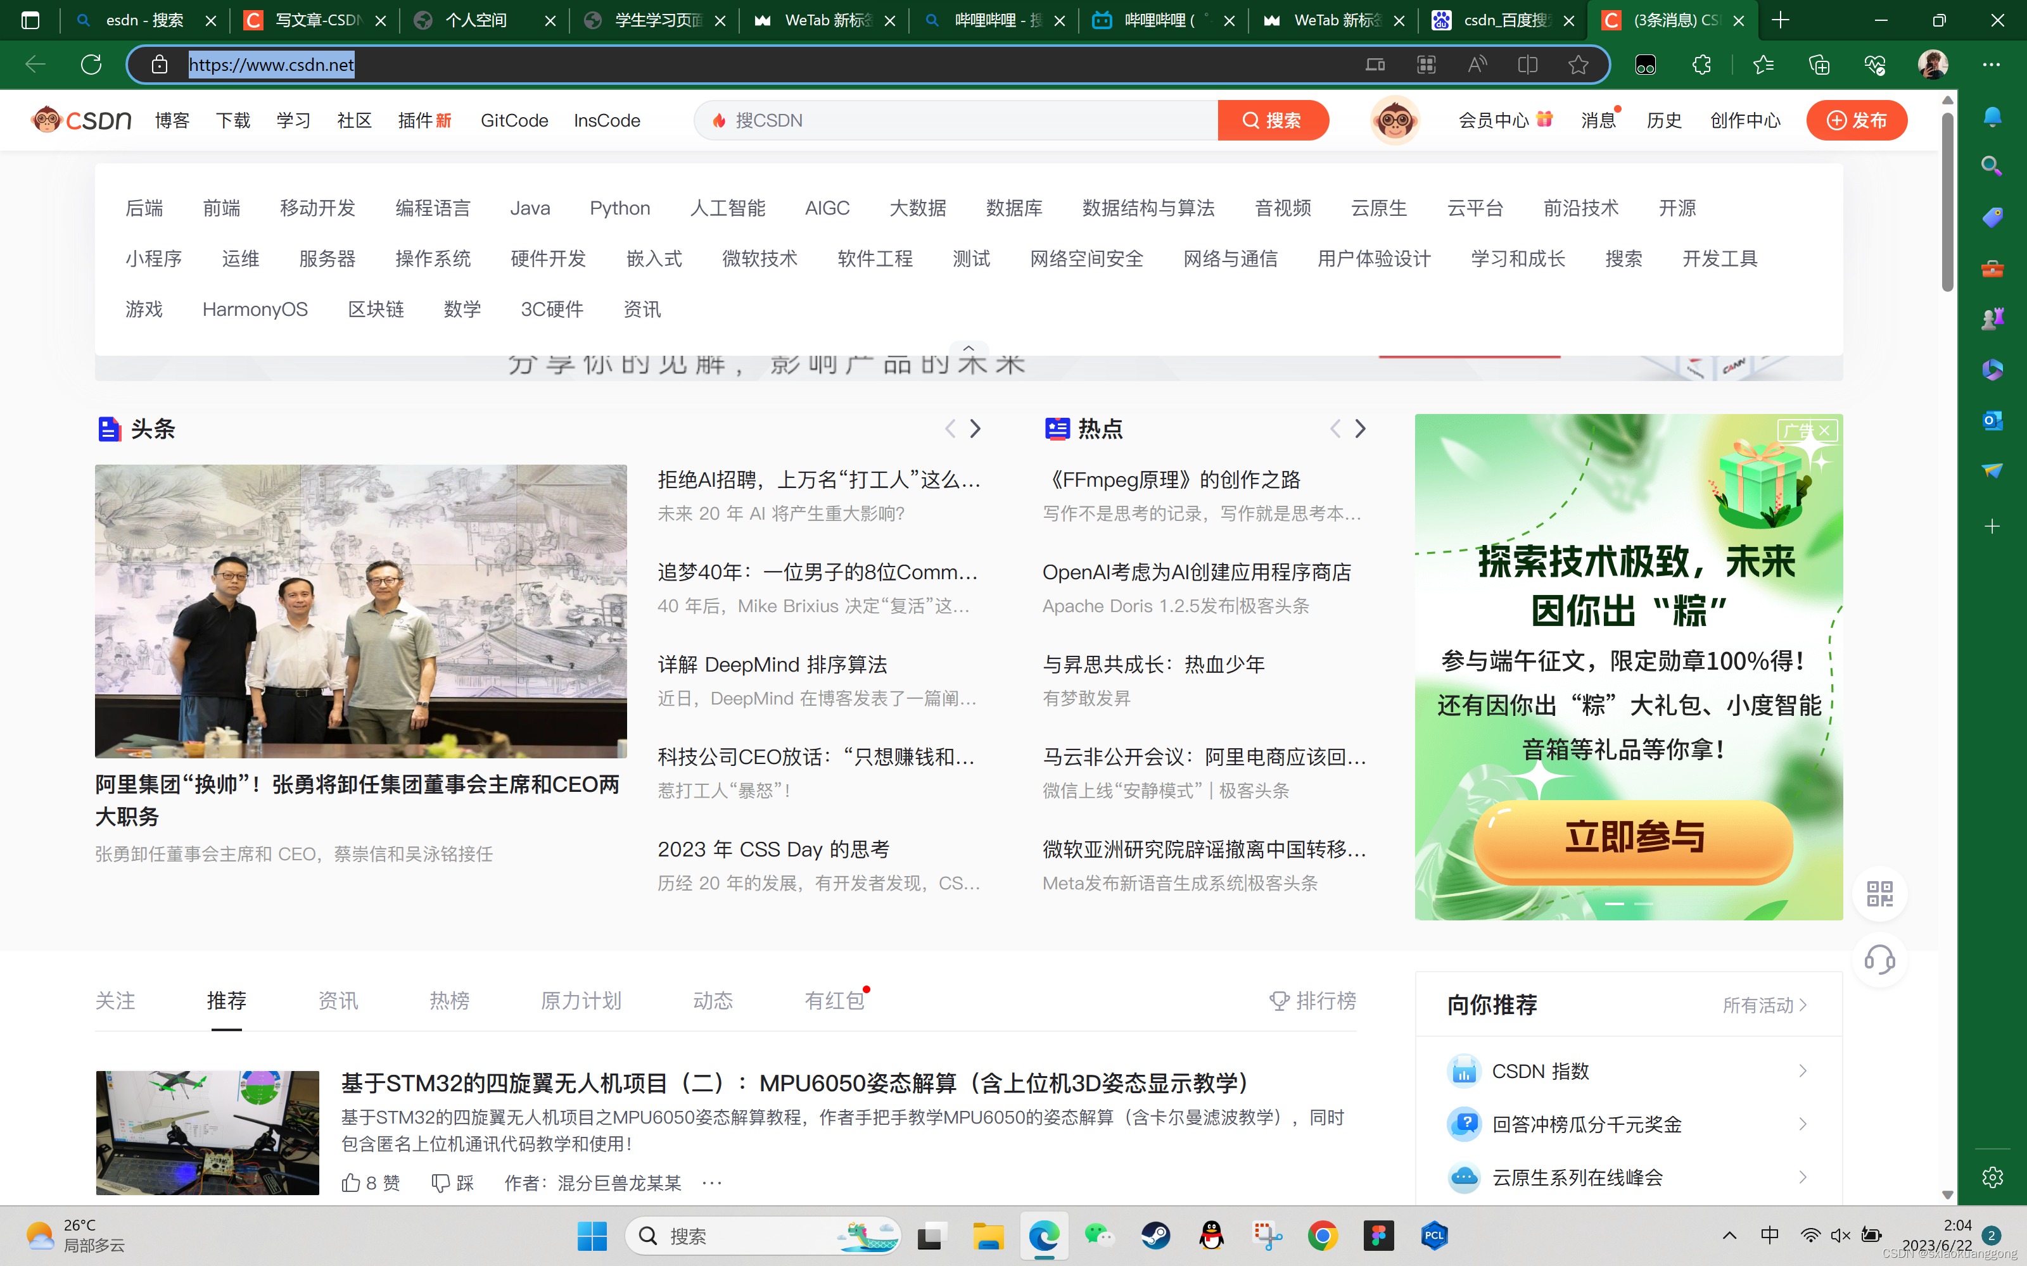Open Steam from the taskbar
Image resolution: width=2027 pixels, height=1266 pixels.
coord(1156,1235)
